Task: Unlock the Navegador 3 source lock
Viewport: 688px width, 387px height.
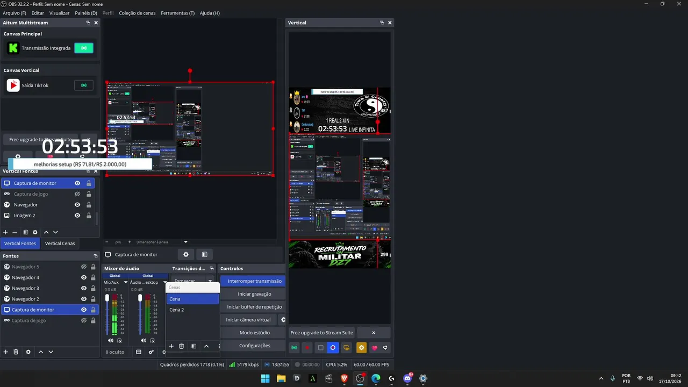Action: pyautogui.click(x=93, y=288)
